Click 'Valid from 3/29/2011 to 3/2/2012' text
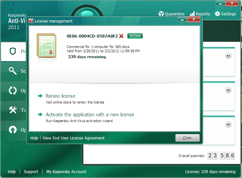The height and width of the screenshot is (178, 242). pyautogui.click(x=103, y=51)
